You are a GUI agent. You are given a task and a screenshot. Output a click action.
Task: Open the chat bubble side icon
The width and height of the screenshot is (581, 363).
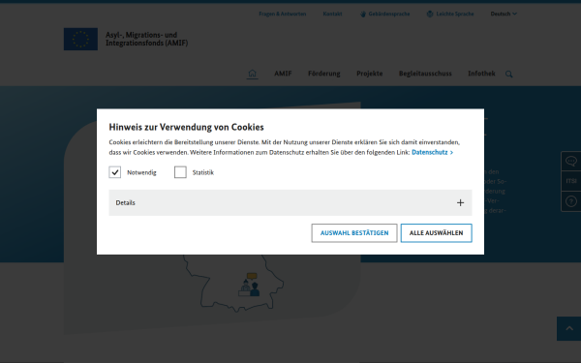click(x=571, y=161)
